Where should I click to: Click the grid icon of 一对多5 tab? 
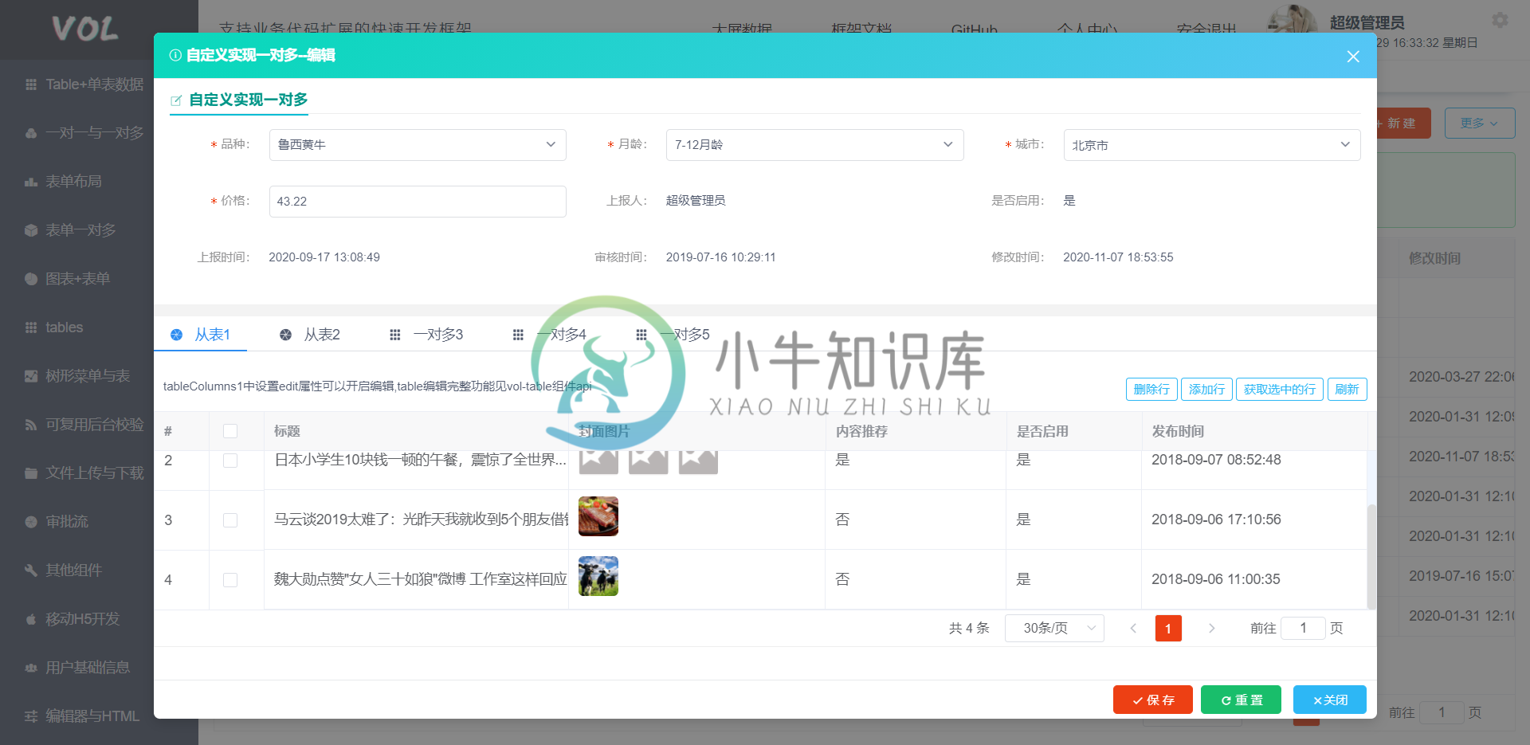pyautogui.click(x=641, y=335)
